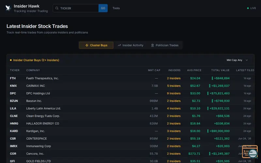The width and height of the screenshot is (261, 163).
Task: Switch to the Cluster Buys tab
Action: click(x=96, y=45)
